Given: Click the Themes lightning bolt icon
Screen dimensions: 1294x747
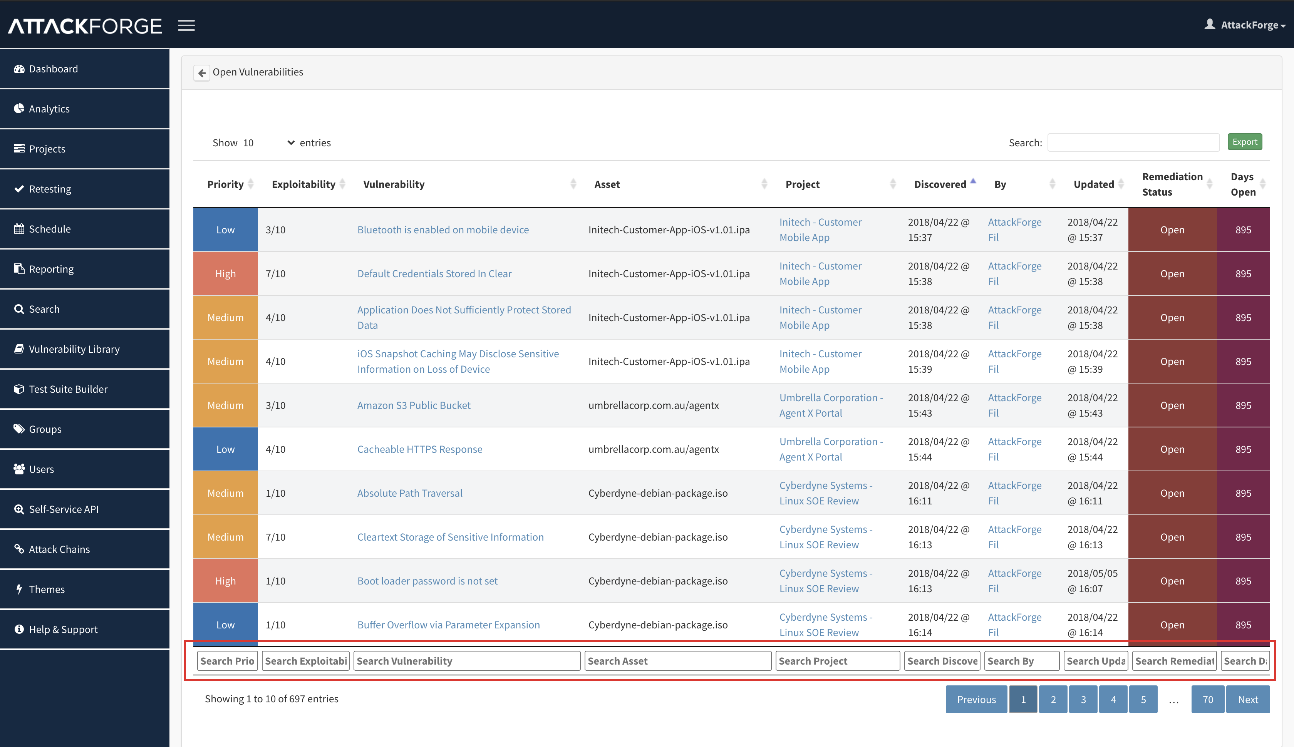Looking at the screenshot, I should coord(19,589).
